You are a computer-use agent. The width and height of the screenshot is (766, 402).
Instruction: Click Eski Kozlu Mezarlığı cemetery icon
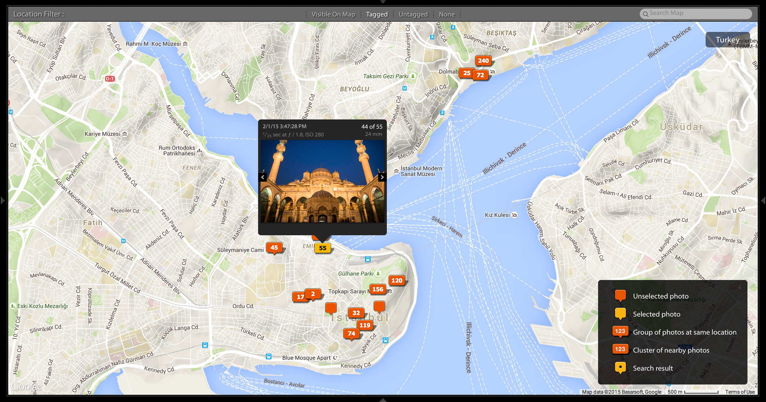13,306
